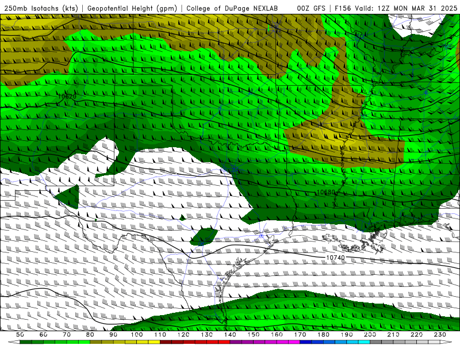Click the 'College of DuPage NEXLAB' label
This screenshot has width=460, height=345.
(232, 9)
